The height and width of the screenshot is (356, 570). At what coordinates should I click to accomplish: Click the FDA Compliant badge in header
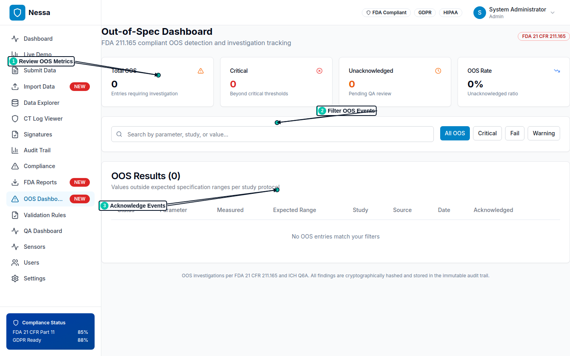386,13
